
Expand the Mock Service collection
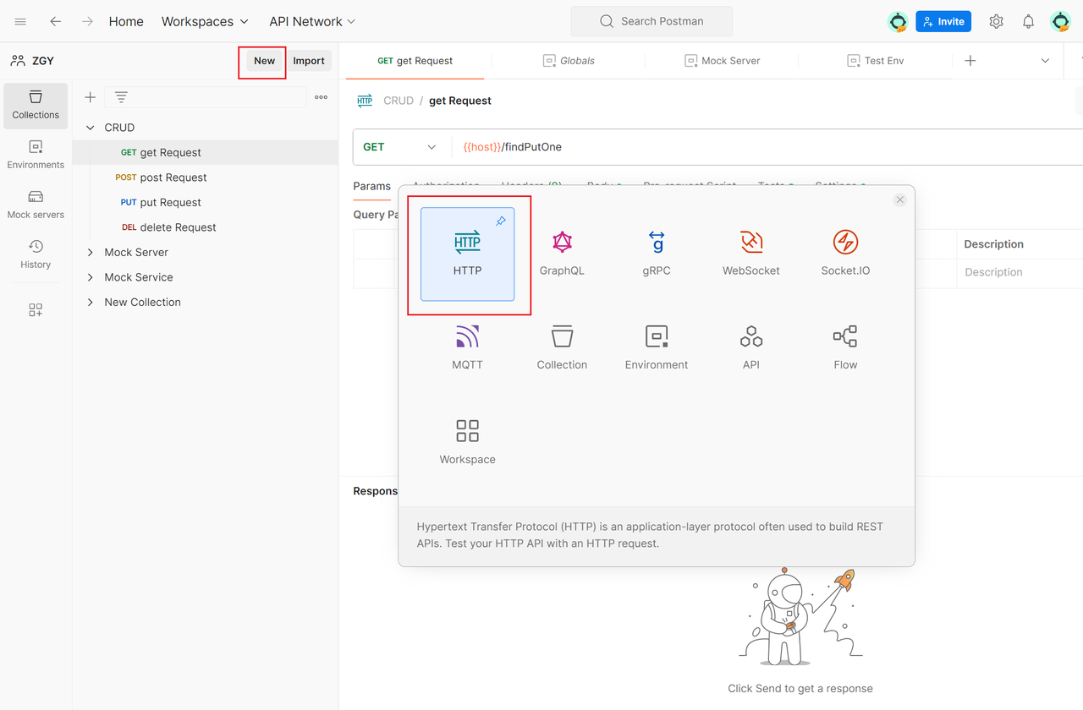pos(90,277)
